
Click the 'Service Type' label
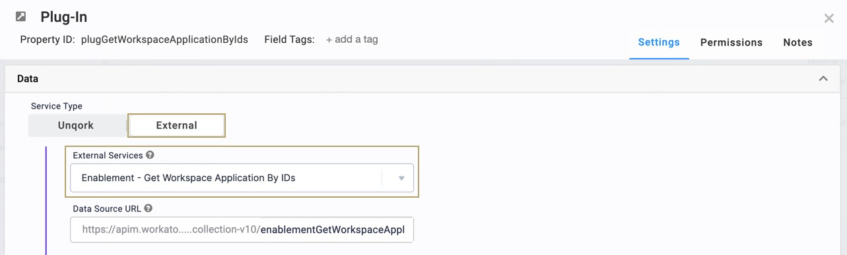tap(57, 106)
